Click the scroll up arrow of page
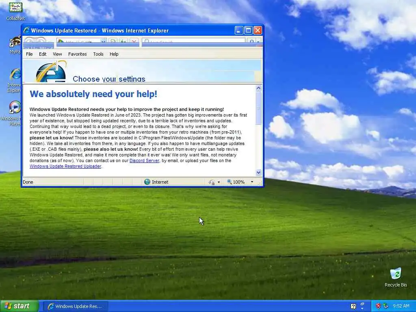This screenshot has height=312, width=416. point(259,88)
